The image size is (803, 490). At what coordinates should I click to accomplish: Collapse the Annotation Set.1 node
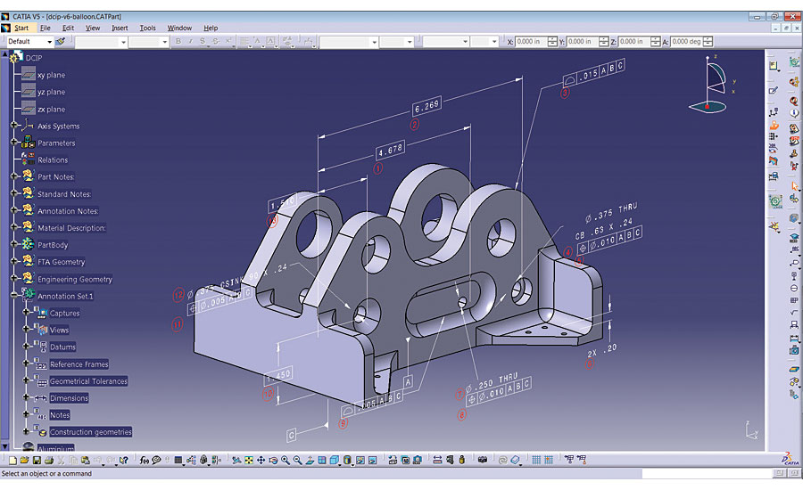[x=14, y=295]
